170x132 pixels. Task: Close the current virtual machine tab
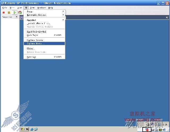(x=167, y=18)
